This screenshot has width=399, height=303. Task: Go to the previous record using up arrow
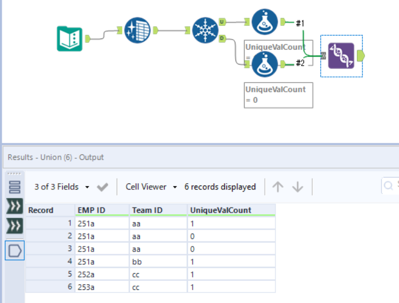pyautogui.click(x=277, y=187)
